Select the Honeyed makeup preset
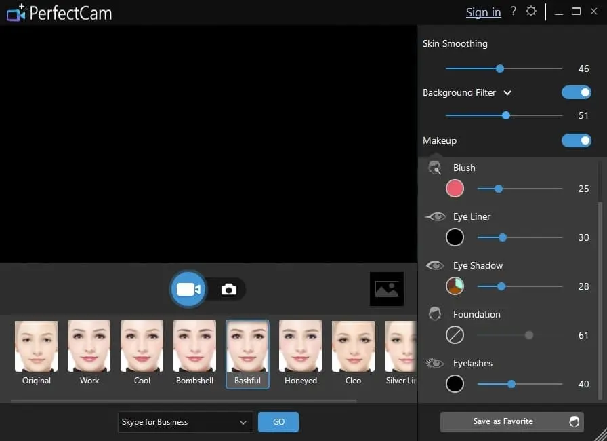 point(300,353)
